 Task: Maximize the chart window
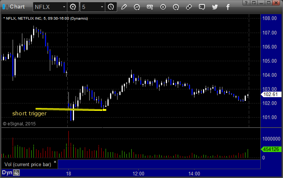click(268, 3)
